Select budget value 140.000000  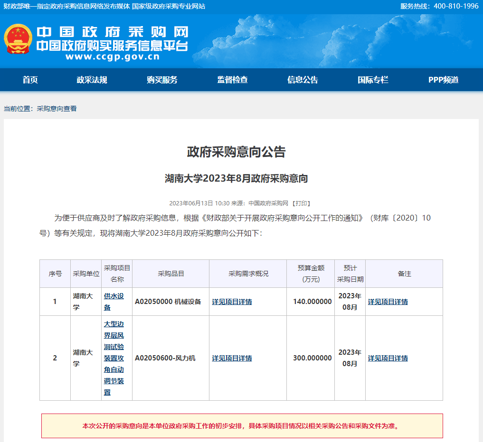click(x=313, y=302)
